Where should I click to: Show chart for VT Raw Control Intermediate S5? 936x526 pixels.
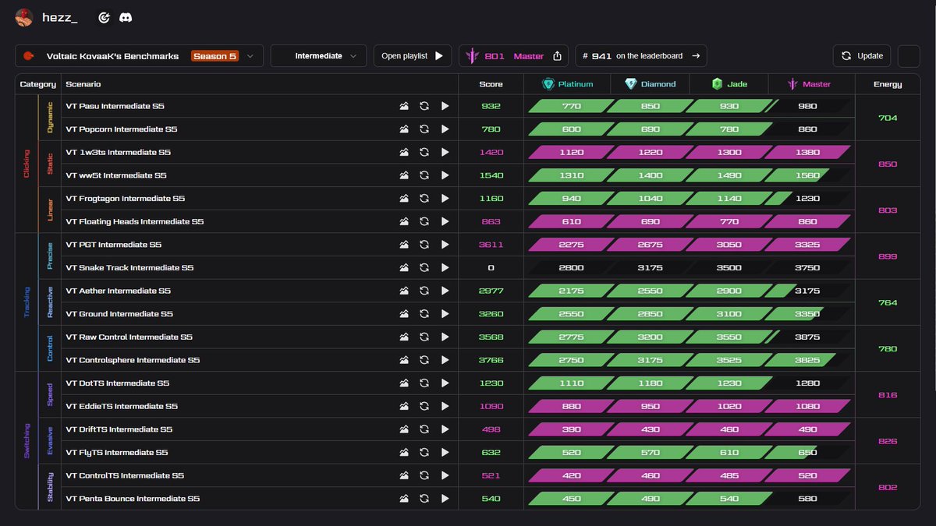(404, 337)
